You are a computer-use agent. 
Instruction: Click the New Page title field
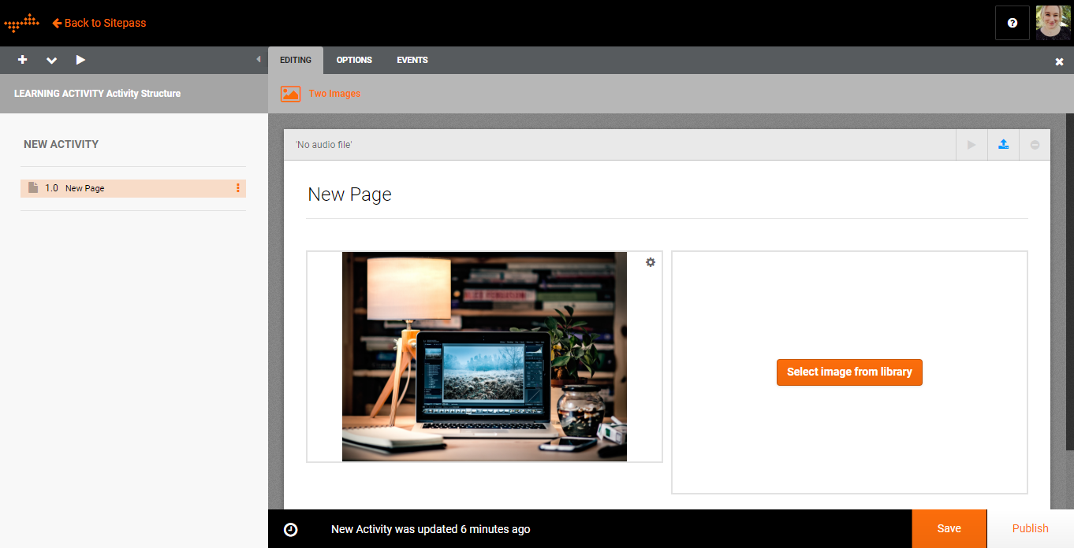(667, 194)
